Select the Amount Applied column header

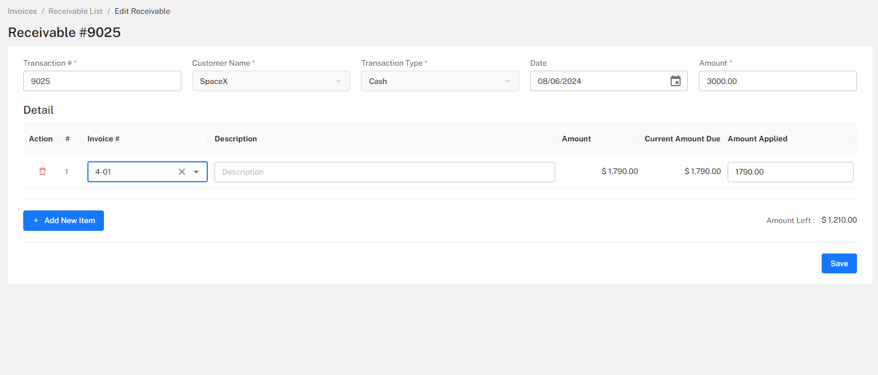(x=757, y=139)
